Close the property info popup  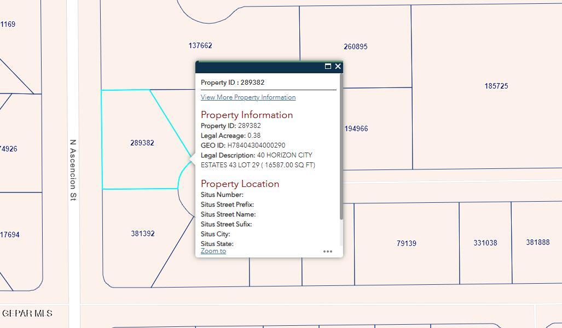[338, 66]
